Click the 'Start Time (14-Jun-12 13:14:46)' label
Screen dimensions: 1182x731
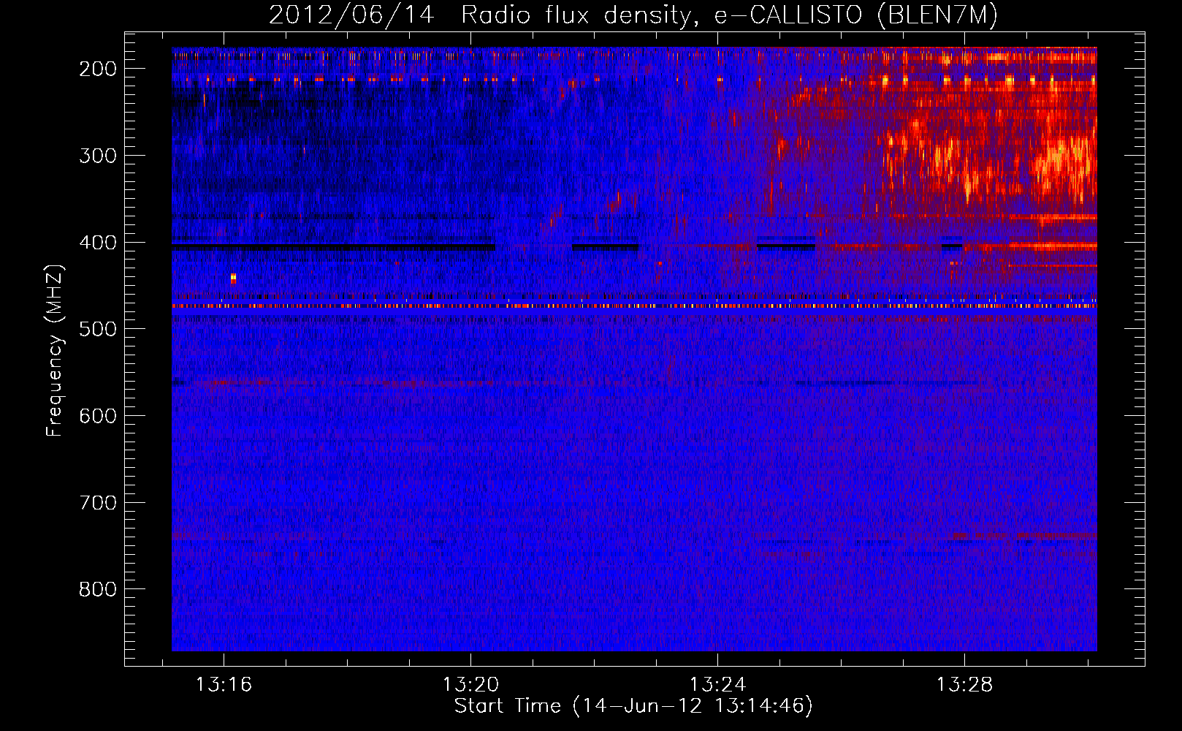pos(633,706)
